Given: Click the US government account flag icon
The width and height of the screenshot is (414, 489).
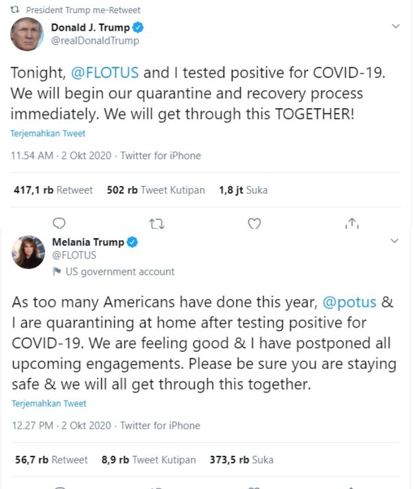Looking at the screenshot, I should [56, 271].
